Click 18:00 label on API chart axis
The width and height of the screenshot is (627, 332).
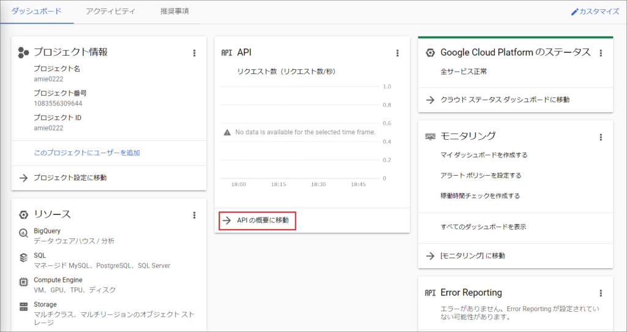coord(239,184)
